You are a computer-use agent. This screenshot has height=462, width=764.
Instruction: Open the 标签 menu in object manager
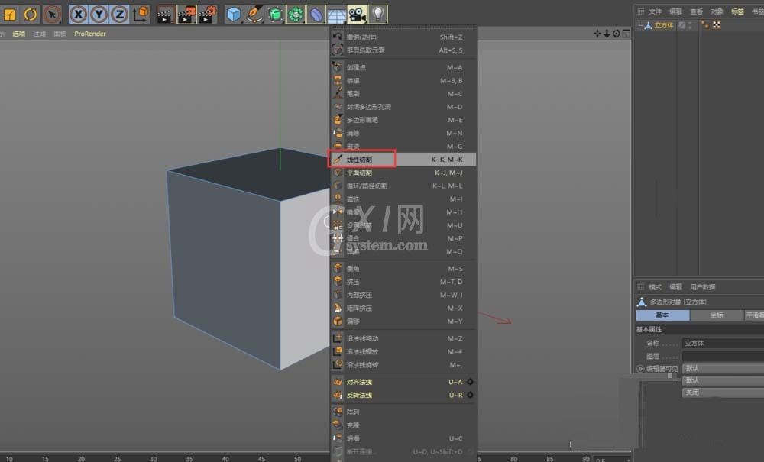737,11
